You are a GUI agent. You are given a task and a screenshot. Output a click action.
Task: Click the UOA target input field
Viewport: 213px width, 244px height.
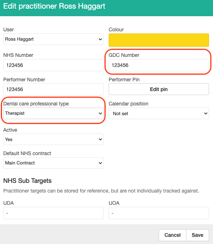(x=159, y=213)
